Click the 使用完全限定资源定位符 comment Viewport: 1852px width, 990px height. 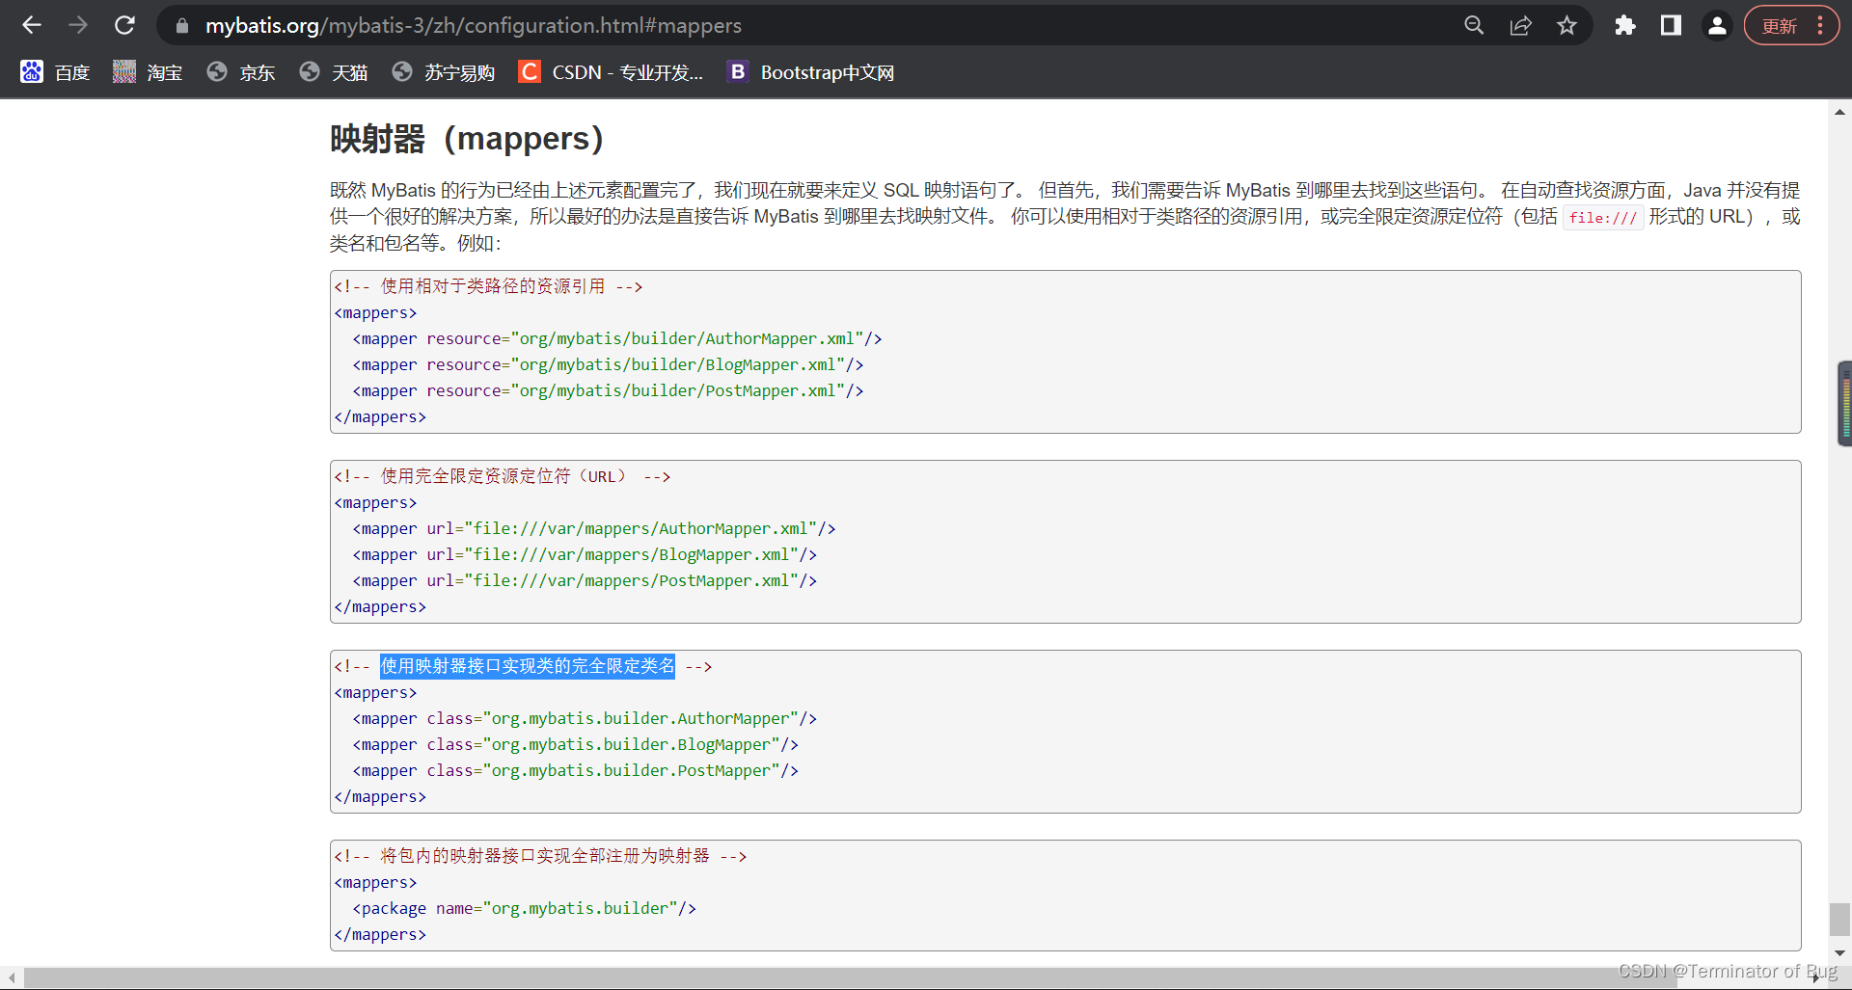coord(503,476)
